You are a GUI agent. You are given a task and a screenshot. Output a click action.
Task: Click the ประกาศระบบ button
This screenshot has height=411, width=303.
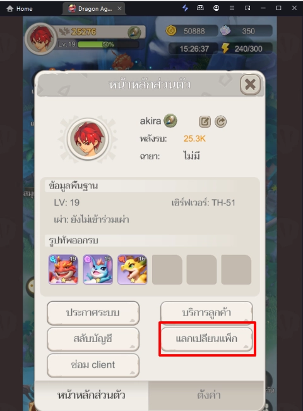coord(93,313)
